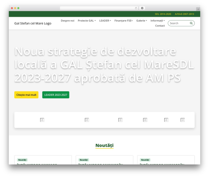Minimize the browser window with yellow button
The image size is (209, 177).
pyautogui.click(x=15, y=8)
